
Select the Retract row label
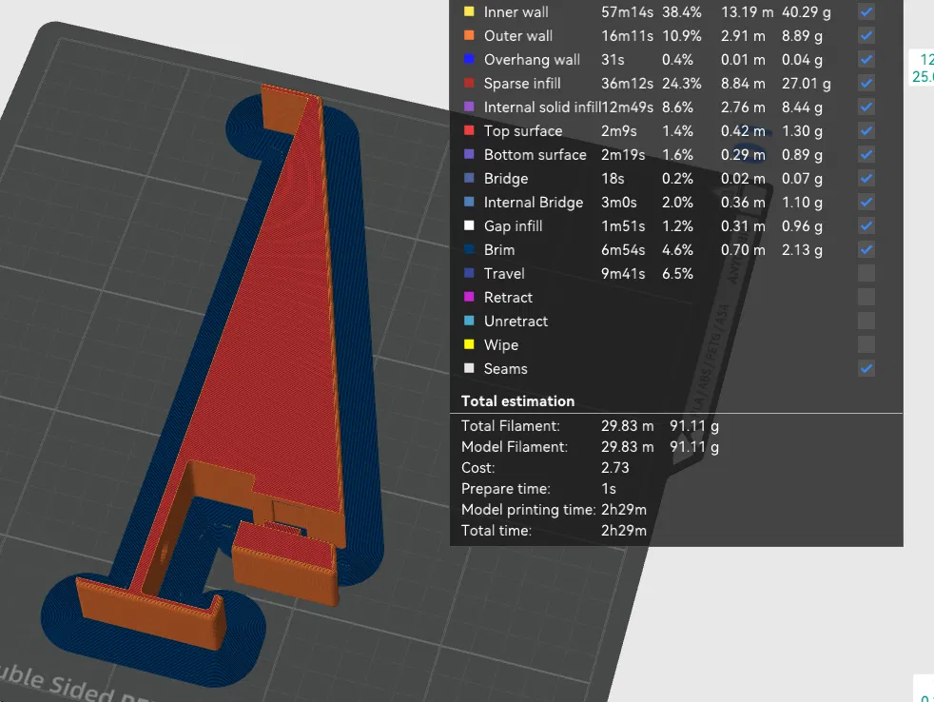click(508, 298)
